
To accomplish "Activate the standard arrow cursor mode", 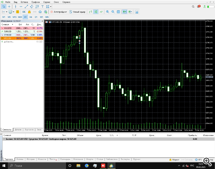I will (x=4, y=6).
